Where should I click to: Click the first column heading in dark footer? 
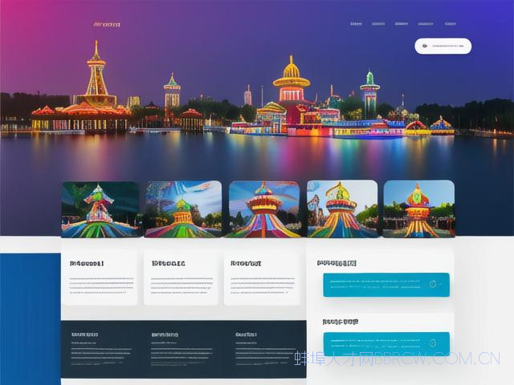(x=84, y=334)
